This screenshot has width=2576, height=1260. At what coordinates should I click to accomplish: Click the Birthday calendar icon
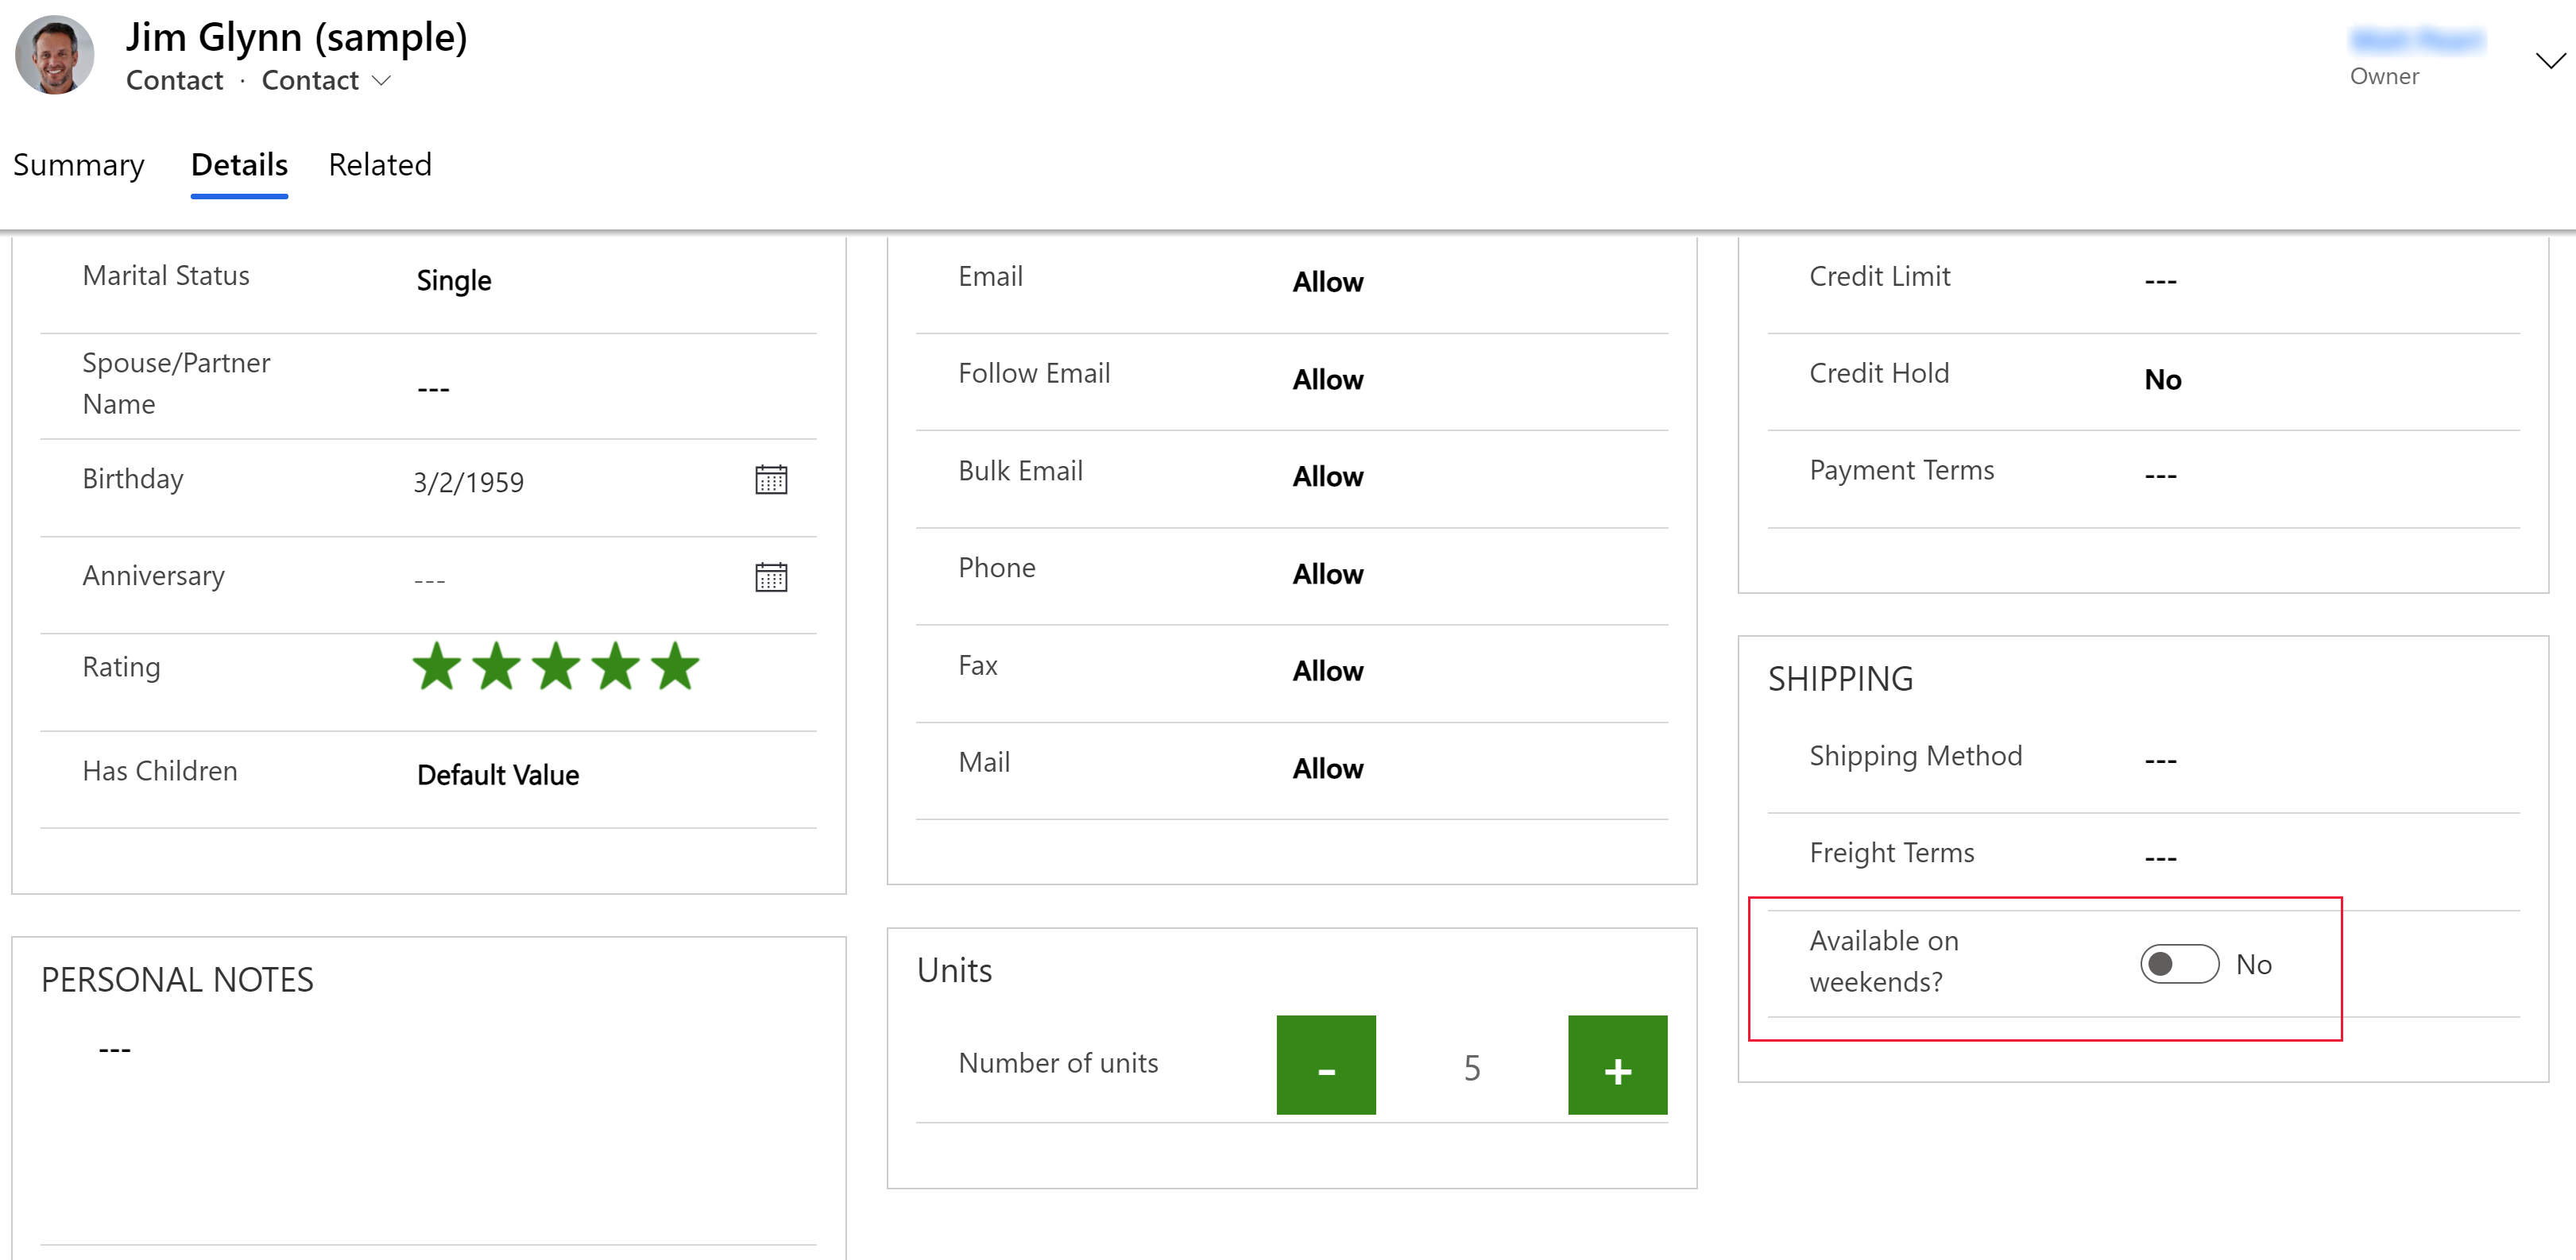click(x=772, y=479)
